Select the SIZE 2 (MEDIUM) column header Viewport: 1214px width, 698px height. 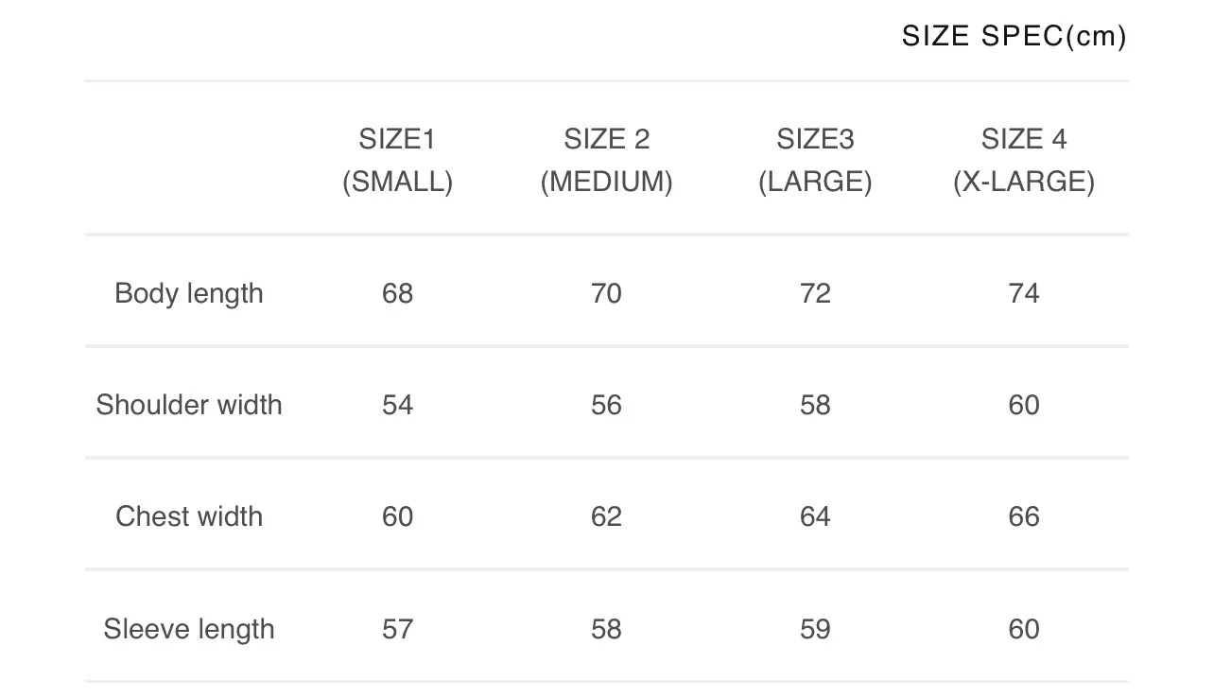[606, 160]
